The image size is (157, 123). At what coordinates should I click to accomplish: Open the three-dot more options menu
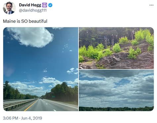(151, 5)
